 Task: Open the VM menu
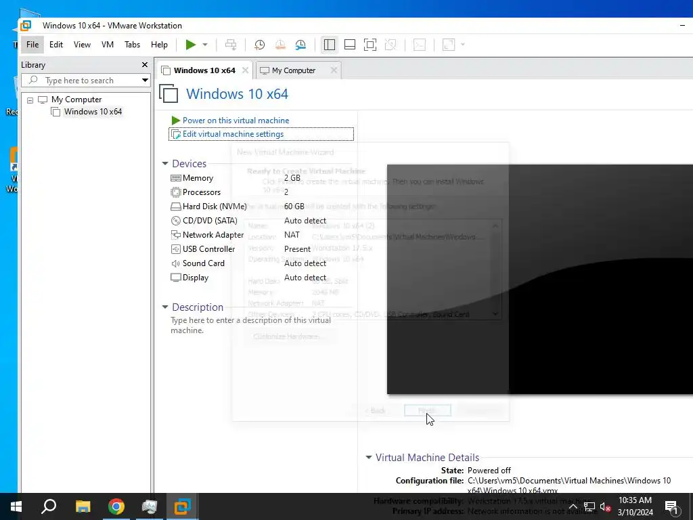(x=108, y=45)
